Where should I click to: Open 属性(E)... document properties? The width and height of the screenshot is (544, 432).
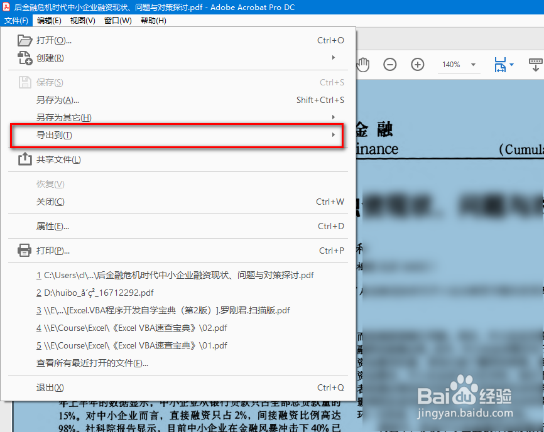coord(178,227)
